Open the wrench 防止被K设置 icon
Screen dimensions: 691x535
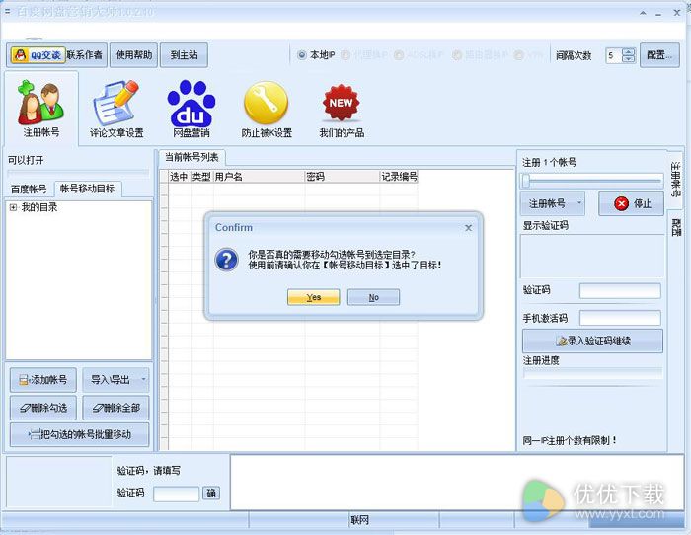[267, 109]
